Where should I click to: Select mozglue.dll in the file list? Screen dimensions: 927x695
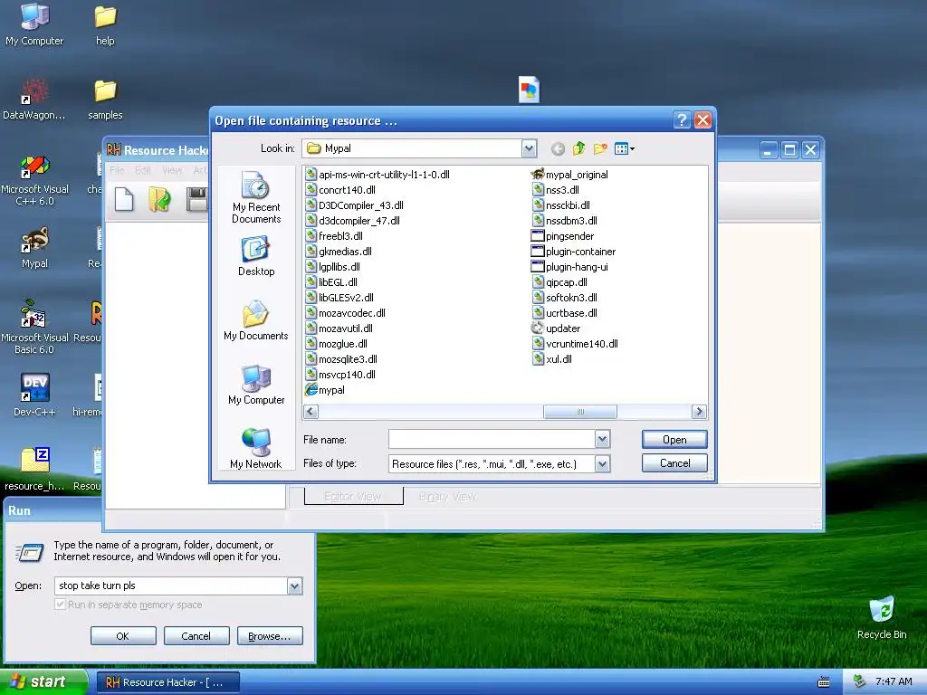click(336, 343)
